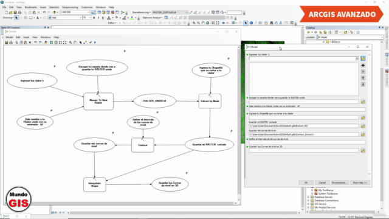Image resolution: width=389 pixels, height=219 pixels.
Task: Select the RASTER_UNIDO.tif oval in model
Action: click(155, 101)
